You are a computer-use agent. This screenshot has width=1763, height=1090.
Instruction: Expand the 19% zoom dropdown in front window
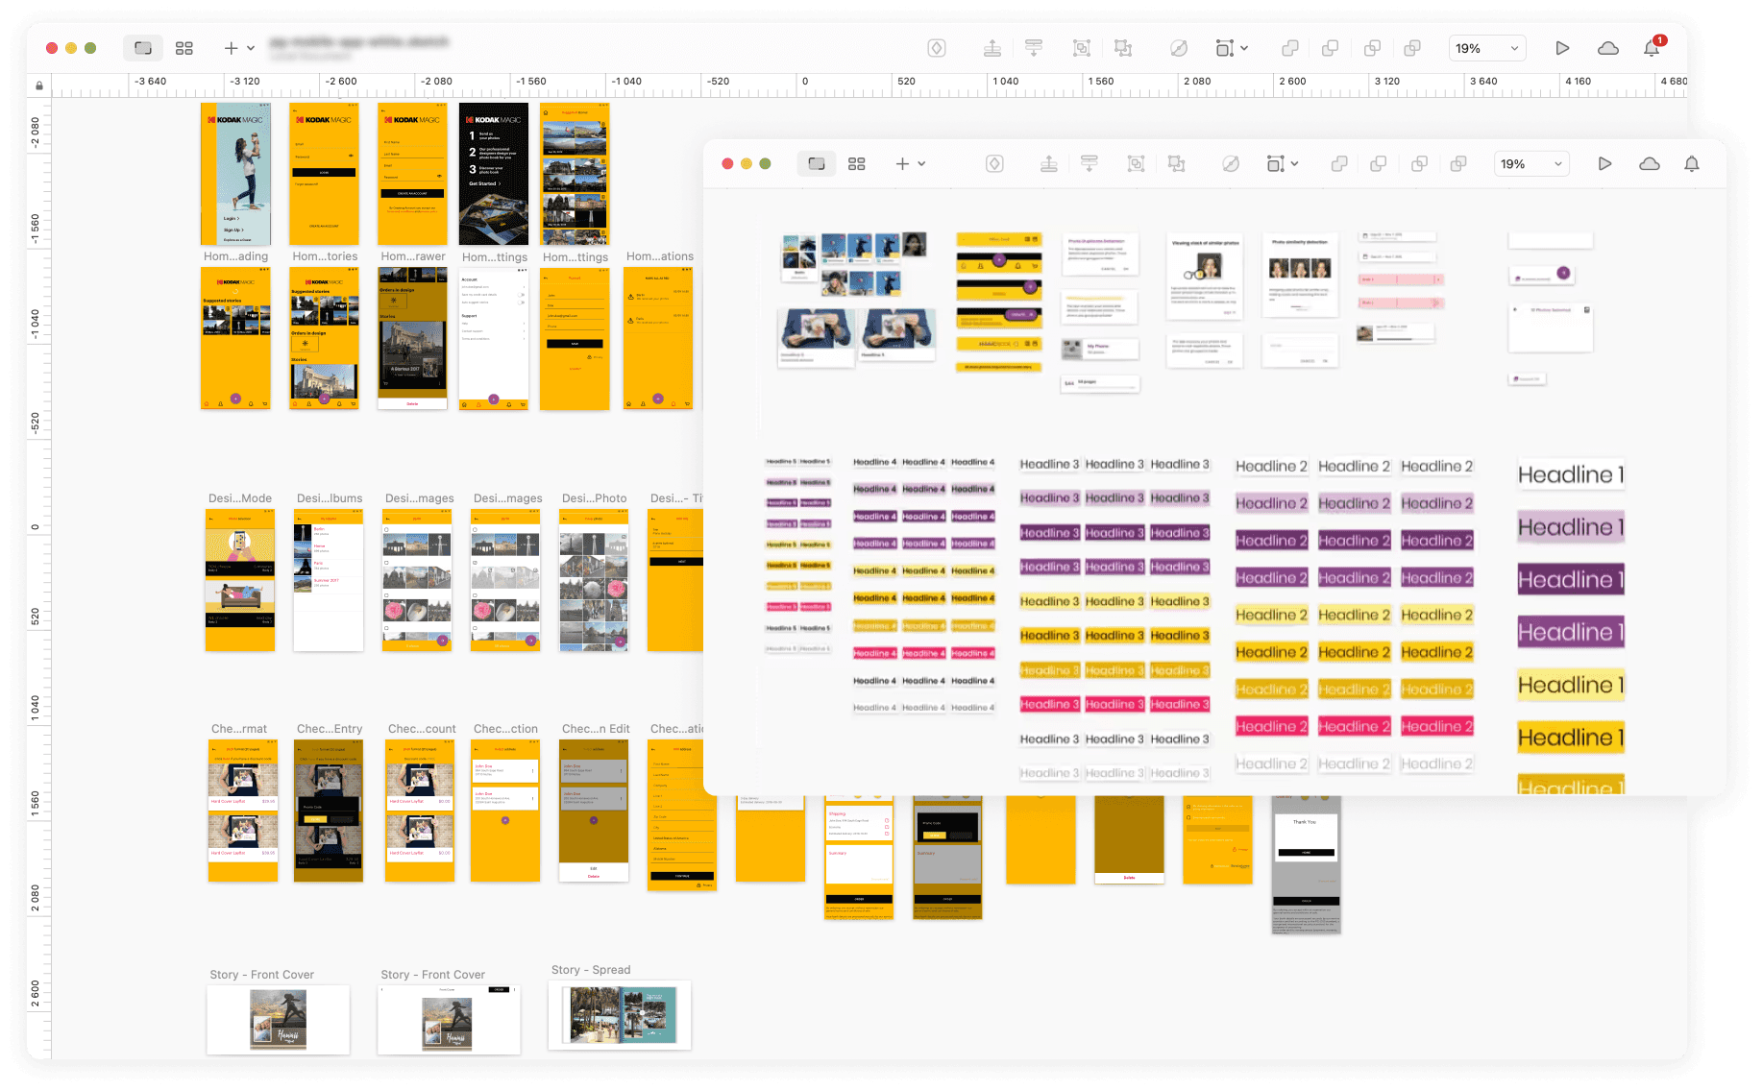click(1531, 164)
